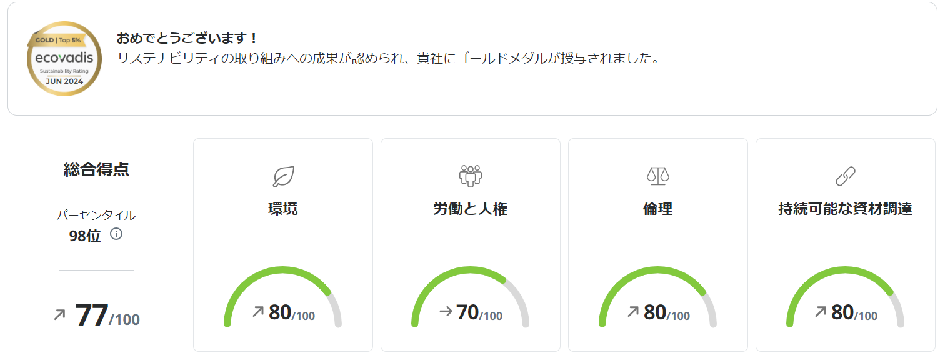Viewport: 943px width, 355px height.
Task: Select the 倫理 card heading
Action: coord(657,209)
